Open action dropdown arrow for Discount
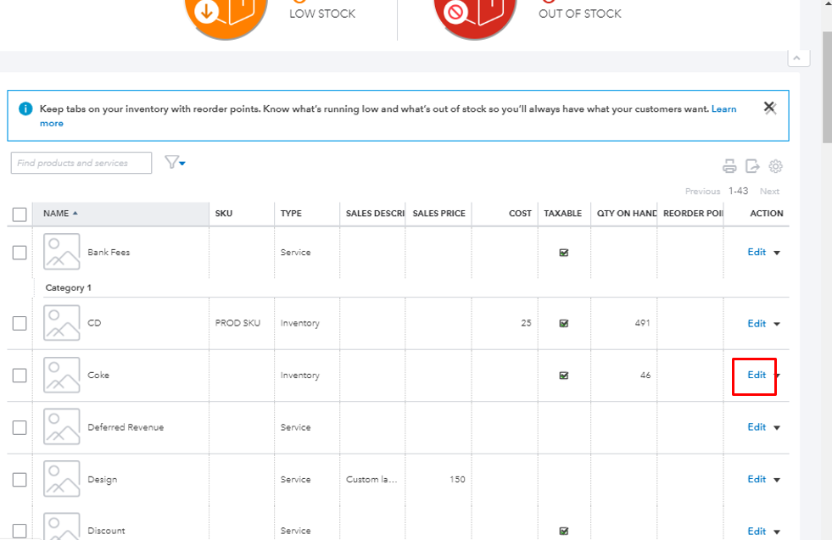 click(777, 532)
